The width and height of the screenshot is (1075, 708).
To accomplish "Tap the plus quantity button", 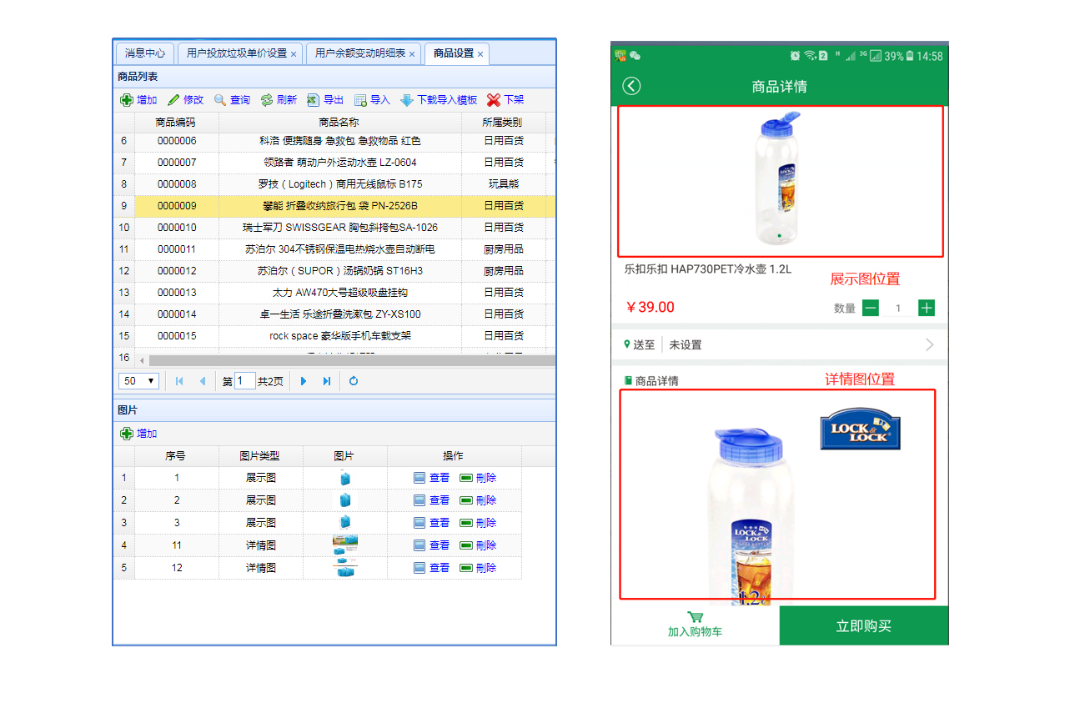I will click(x=927, y=308).
